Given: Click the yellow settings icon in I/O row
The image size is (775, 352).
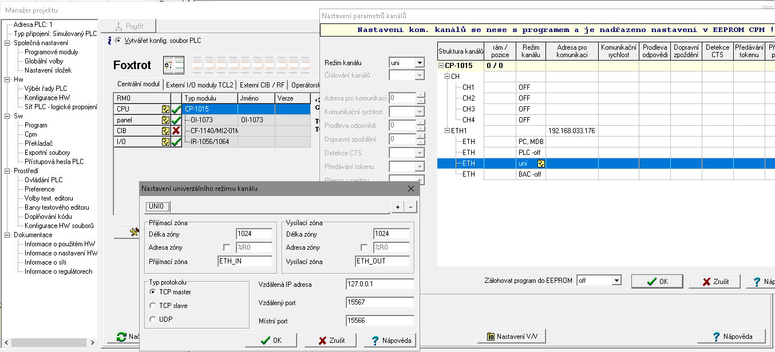Looking at the screenshot, I should [x=165, y=142].
